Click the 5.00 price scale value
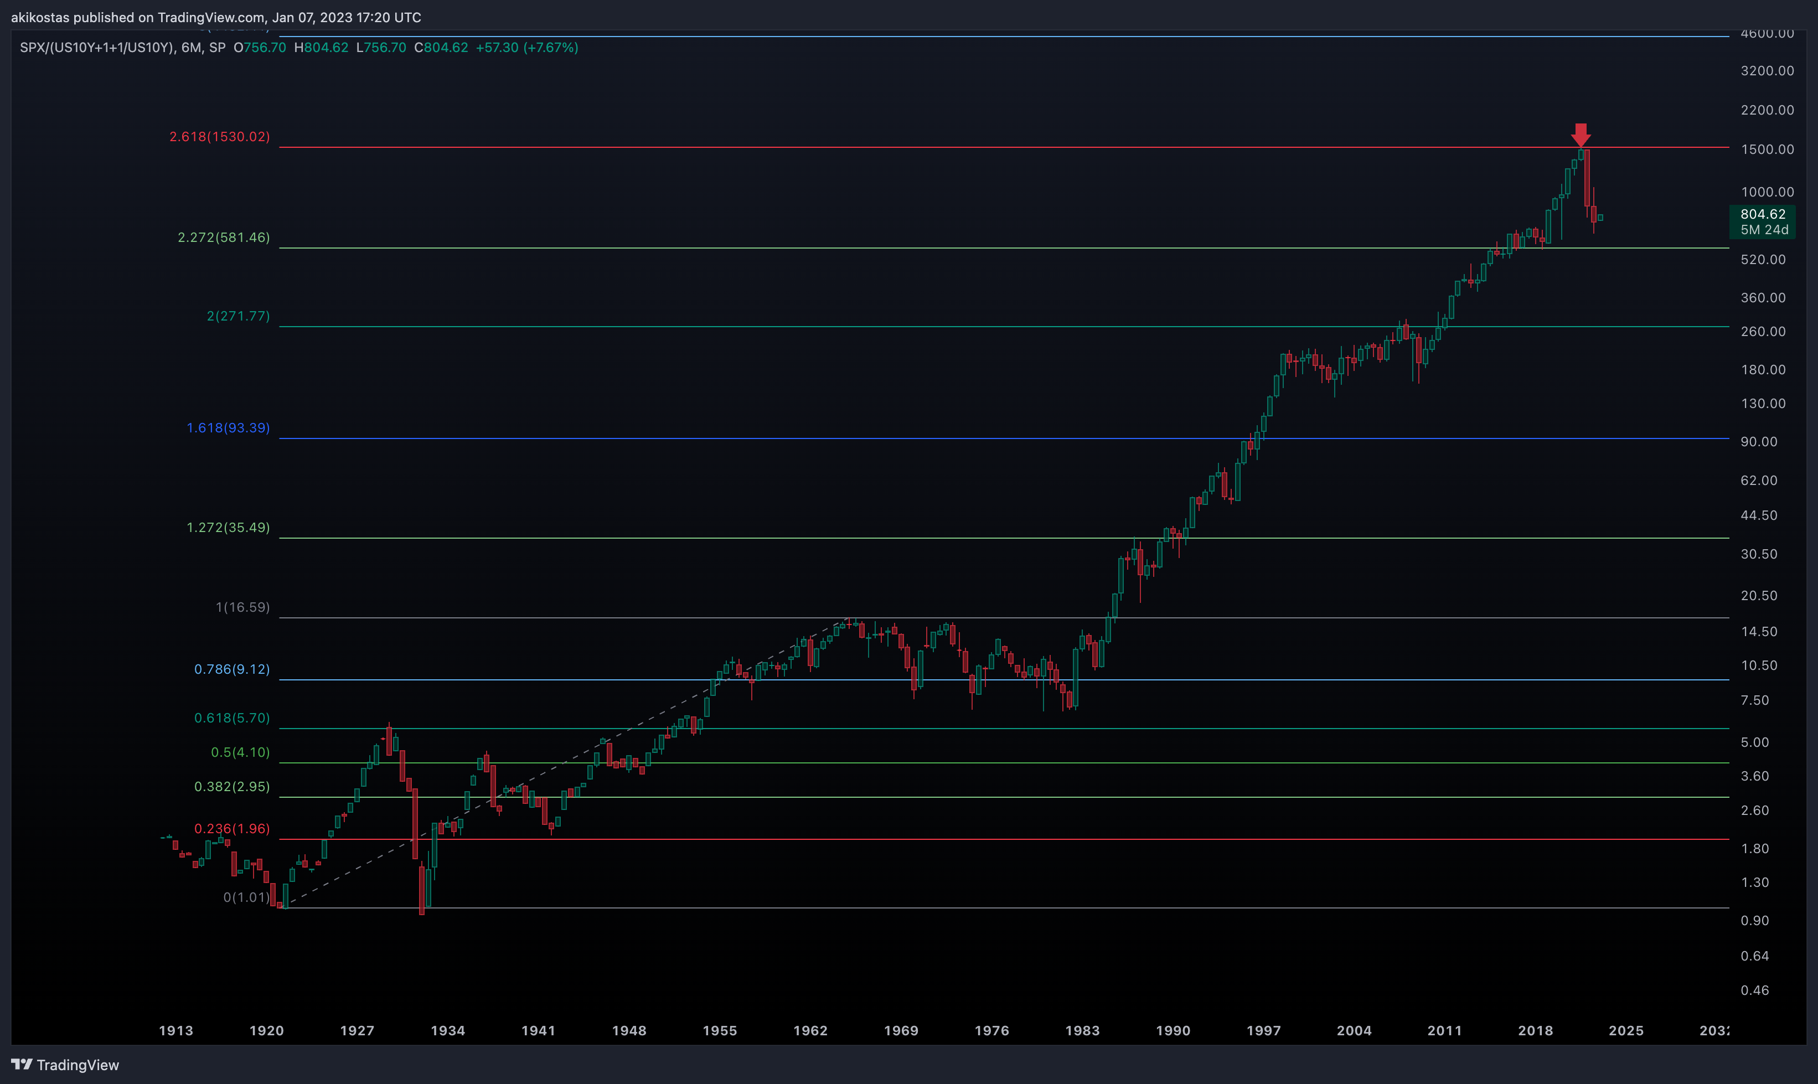Image resolution: width=1818 pixels, height=1084 pixels. coord(1754,743)
